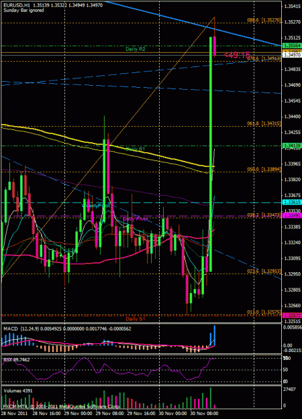Click the green 1.35054 price tag
This screenshot has width=302, height=419.
292,46
